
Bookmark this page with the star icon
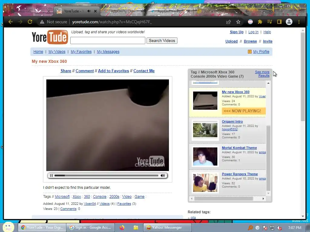238,22
